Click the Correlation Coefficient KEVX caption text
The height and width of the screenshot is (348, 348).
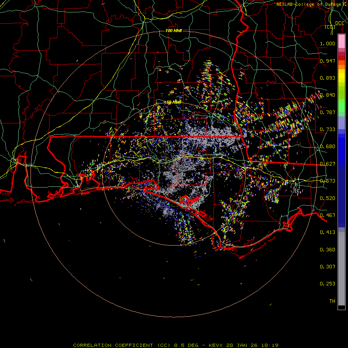point(176,345)
